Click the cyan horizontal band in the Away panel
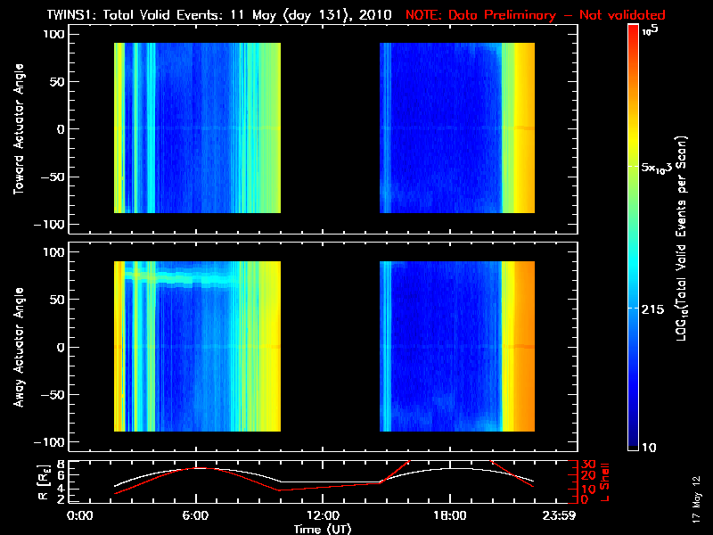The height and width of the screenshot is (535, 713). [x=182, y=278]
